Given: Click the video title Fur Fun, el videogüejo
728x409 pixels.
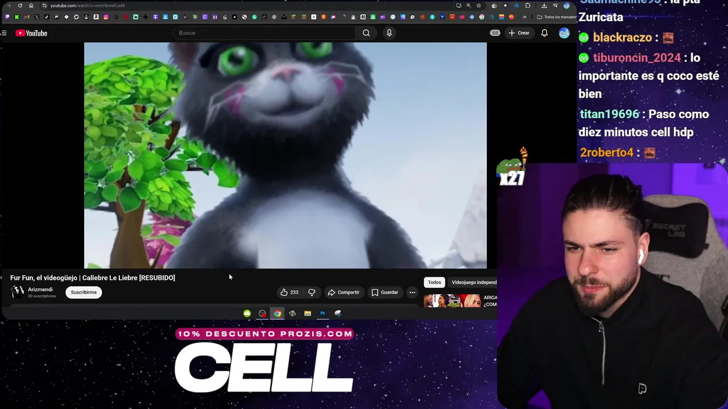Looking at the screenshot, I should [x=93, y=278].
